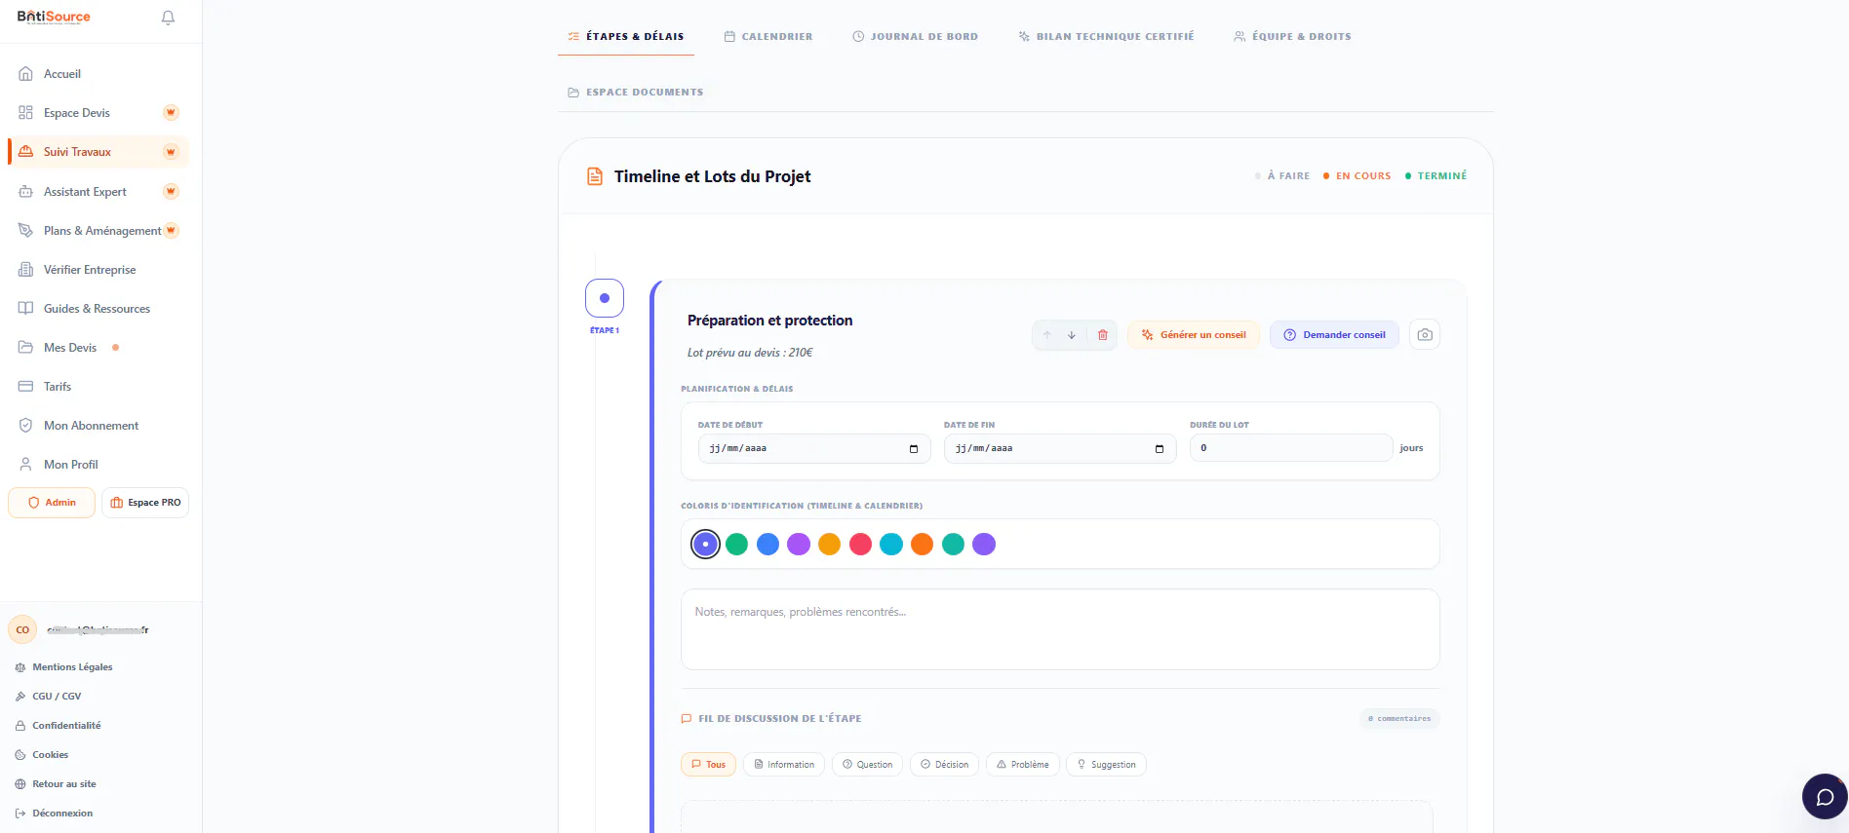Click the Admin button
Screen dimensions: 1849x833
[52, 503]
